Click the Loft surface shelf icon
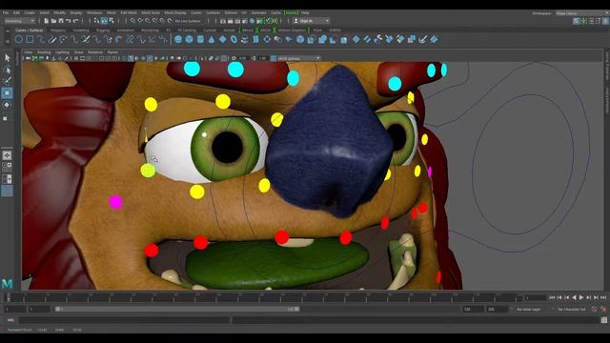The image size is (610, 343). click(x=255, y=39)
